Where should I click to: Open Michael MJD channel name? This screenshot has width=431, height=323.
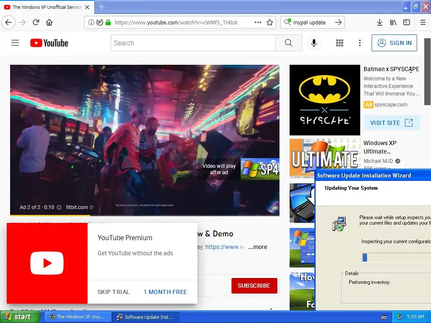click(378, 161)
